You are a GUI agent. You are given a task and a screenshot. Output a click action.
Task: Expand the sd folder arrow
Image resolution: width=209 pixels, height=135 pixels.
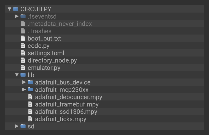click(17, 126)
